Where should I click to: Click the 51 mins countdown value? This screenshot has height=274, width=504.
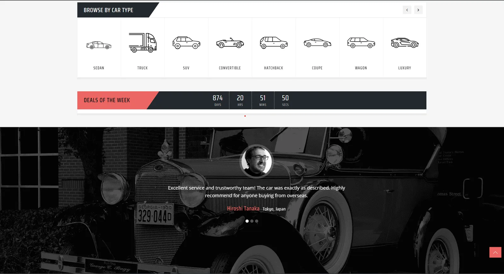263,98
